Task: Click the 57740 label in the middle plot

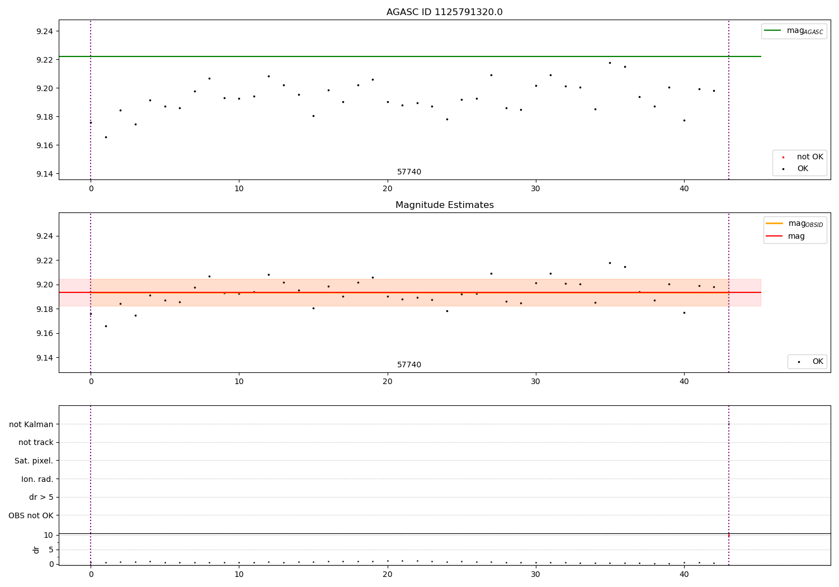Action: [409, 365]
